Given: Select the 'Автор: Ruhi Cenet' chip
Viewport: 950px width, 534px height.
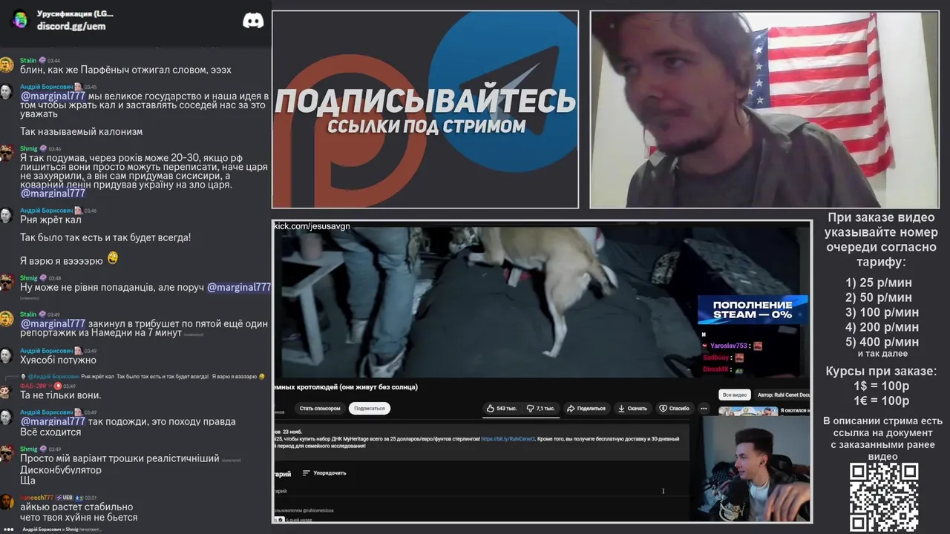Looking at the screenshot, I should [x=783, y=395].
